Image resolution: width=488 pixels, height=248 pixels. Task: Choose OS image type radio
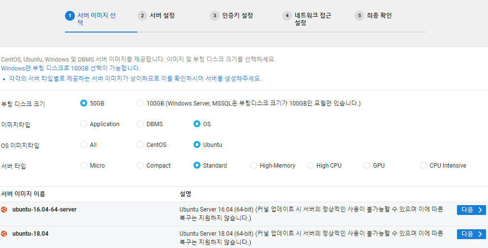coord(197,124)
